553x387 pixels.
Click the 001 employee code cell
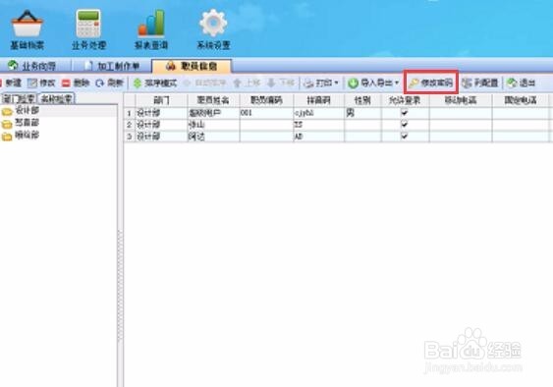tap(266, 113)
